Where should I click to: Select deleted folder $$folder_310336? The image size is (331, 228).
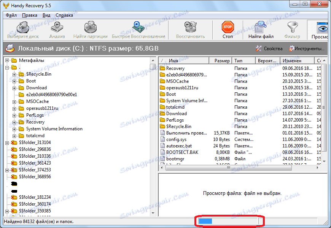click(x=35, y=156)
